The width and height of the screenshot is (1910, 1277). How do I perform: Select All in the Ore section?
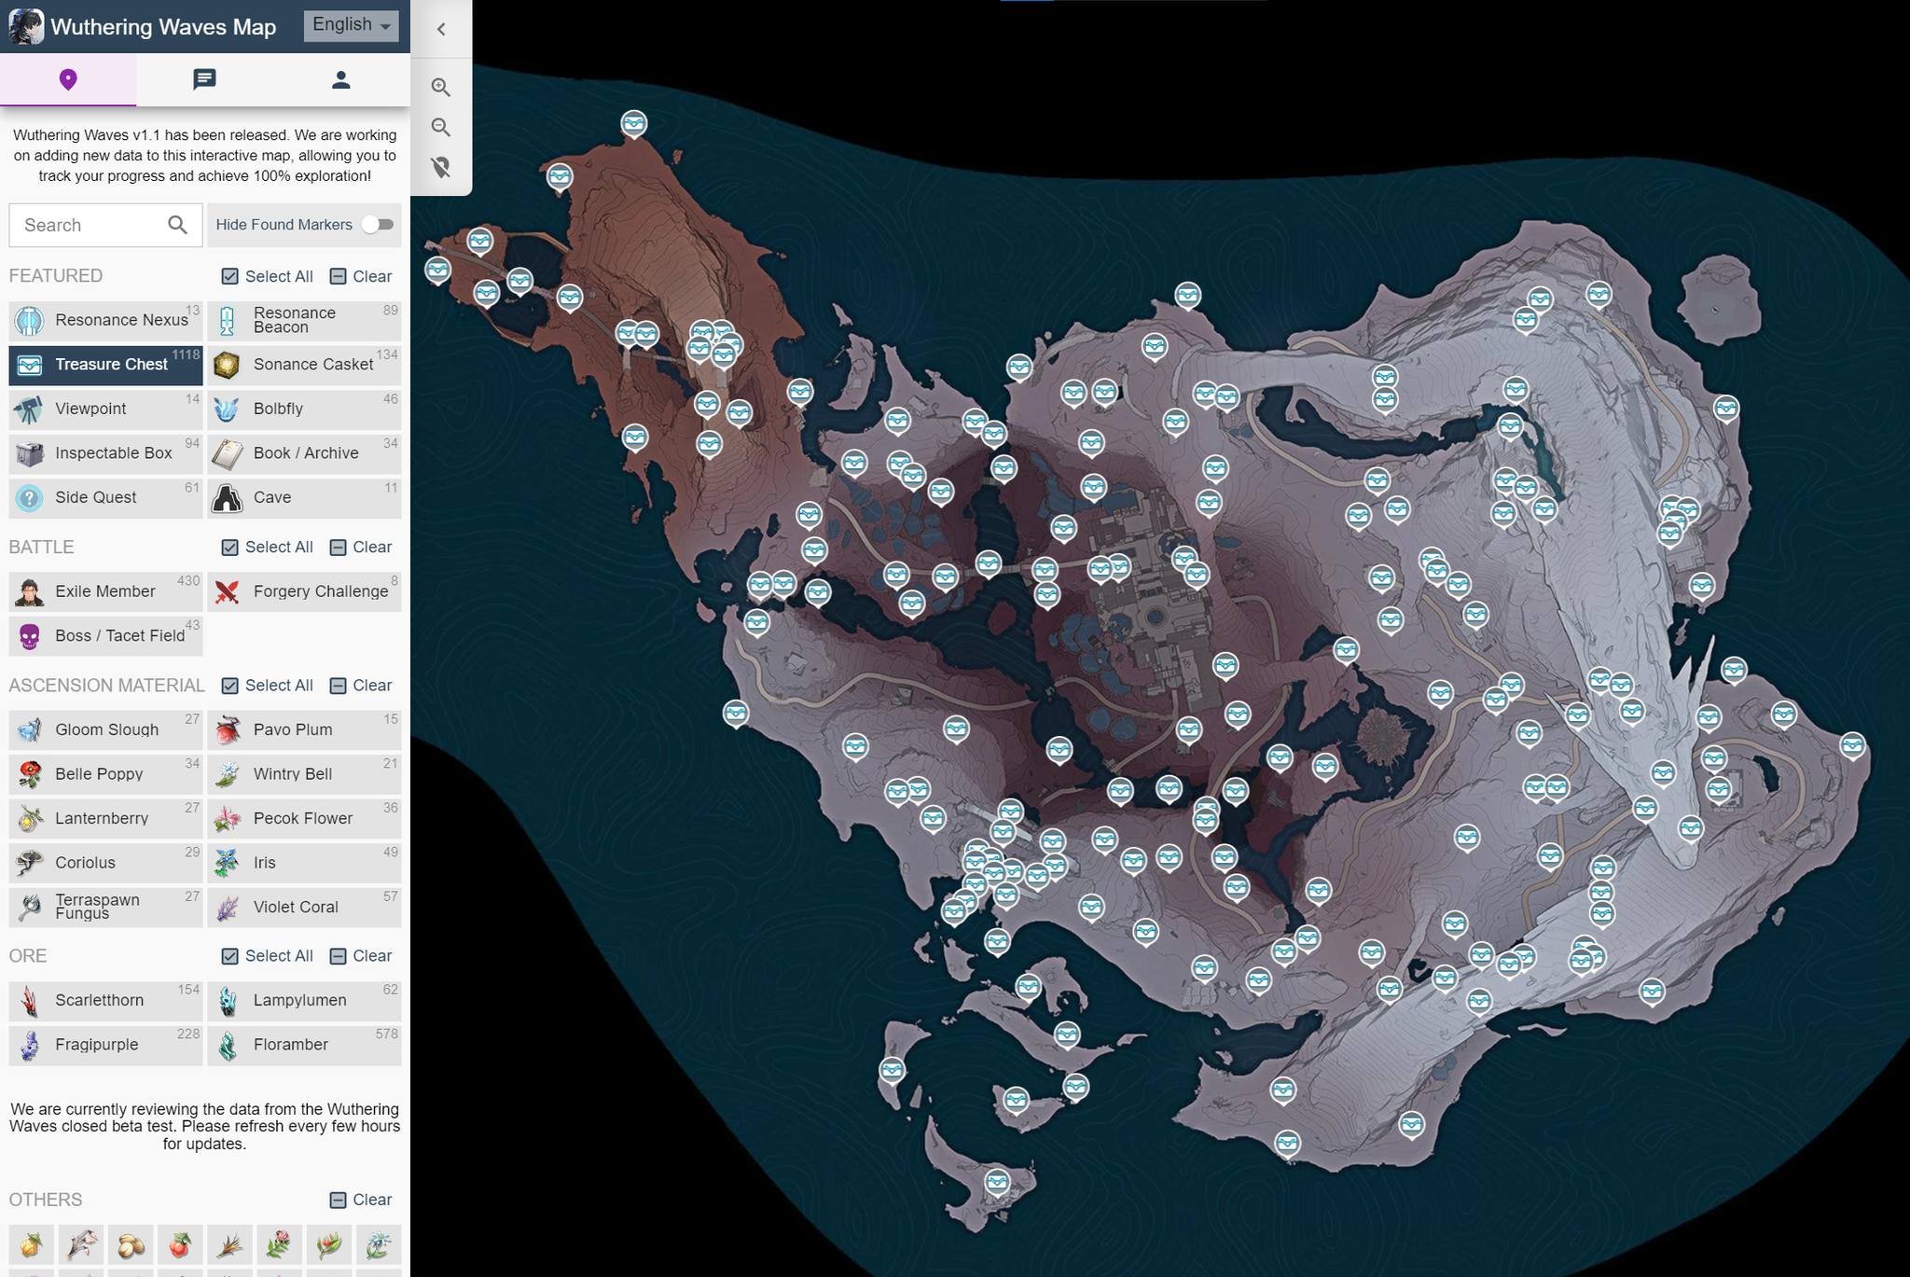[x=268, y=956]
